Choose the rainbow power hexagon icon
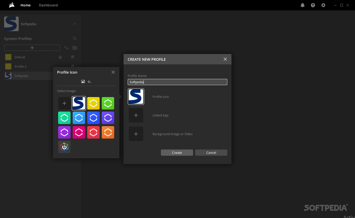Screen dimensions: 355x218 [x=64, y=147]
